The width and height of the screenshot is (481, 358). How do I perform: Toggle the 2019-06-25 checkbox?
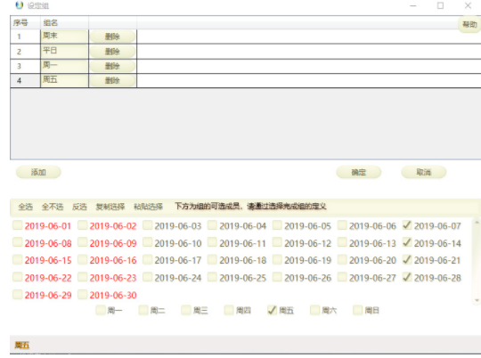tap(212, 277)
